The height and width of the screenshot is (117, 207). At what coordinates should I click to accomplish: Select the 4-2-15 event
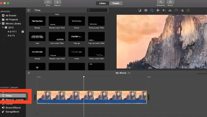pos(11,36)
